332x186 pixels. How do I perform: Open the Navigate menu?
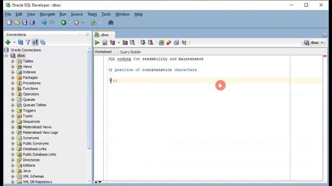pyautogui.click(x=47, y=14)
